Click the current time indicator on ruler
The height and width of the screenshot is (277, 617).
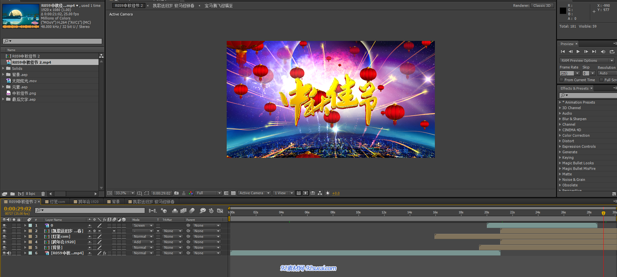(603, 213)
